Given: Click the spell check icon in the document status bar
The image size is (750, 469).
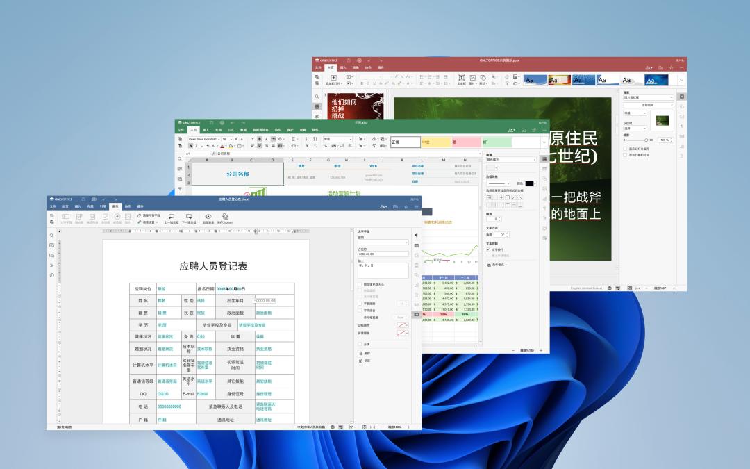Looking at the screenshot, I should [x=333, y=426].
